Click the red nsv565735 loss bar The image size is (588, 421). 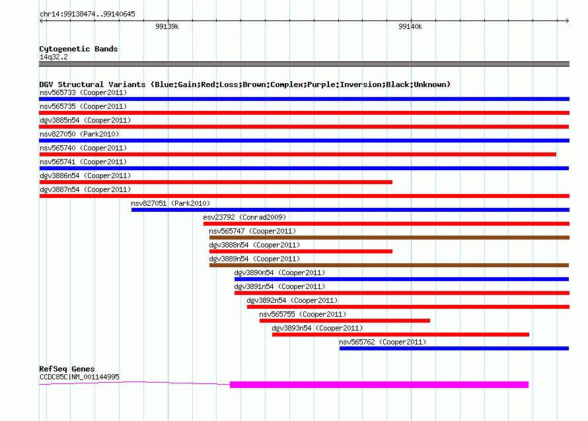click(304, 113)
